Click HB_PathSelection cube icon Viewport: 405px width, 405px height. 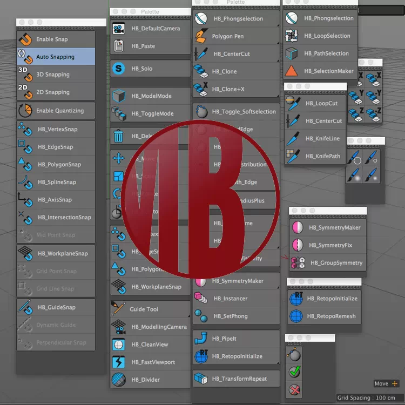[292, 53]
